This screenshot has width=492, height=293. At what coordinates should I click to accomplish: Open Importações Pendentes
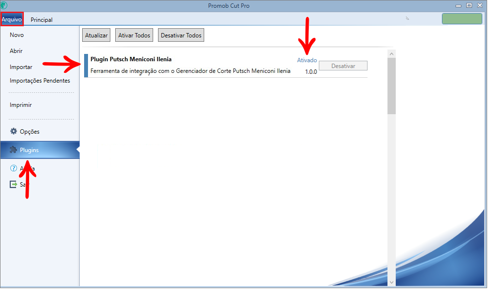[40, 81]
